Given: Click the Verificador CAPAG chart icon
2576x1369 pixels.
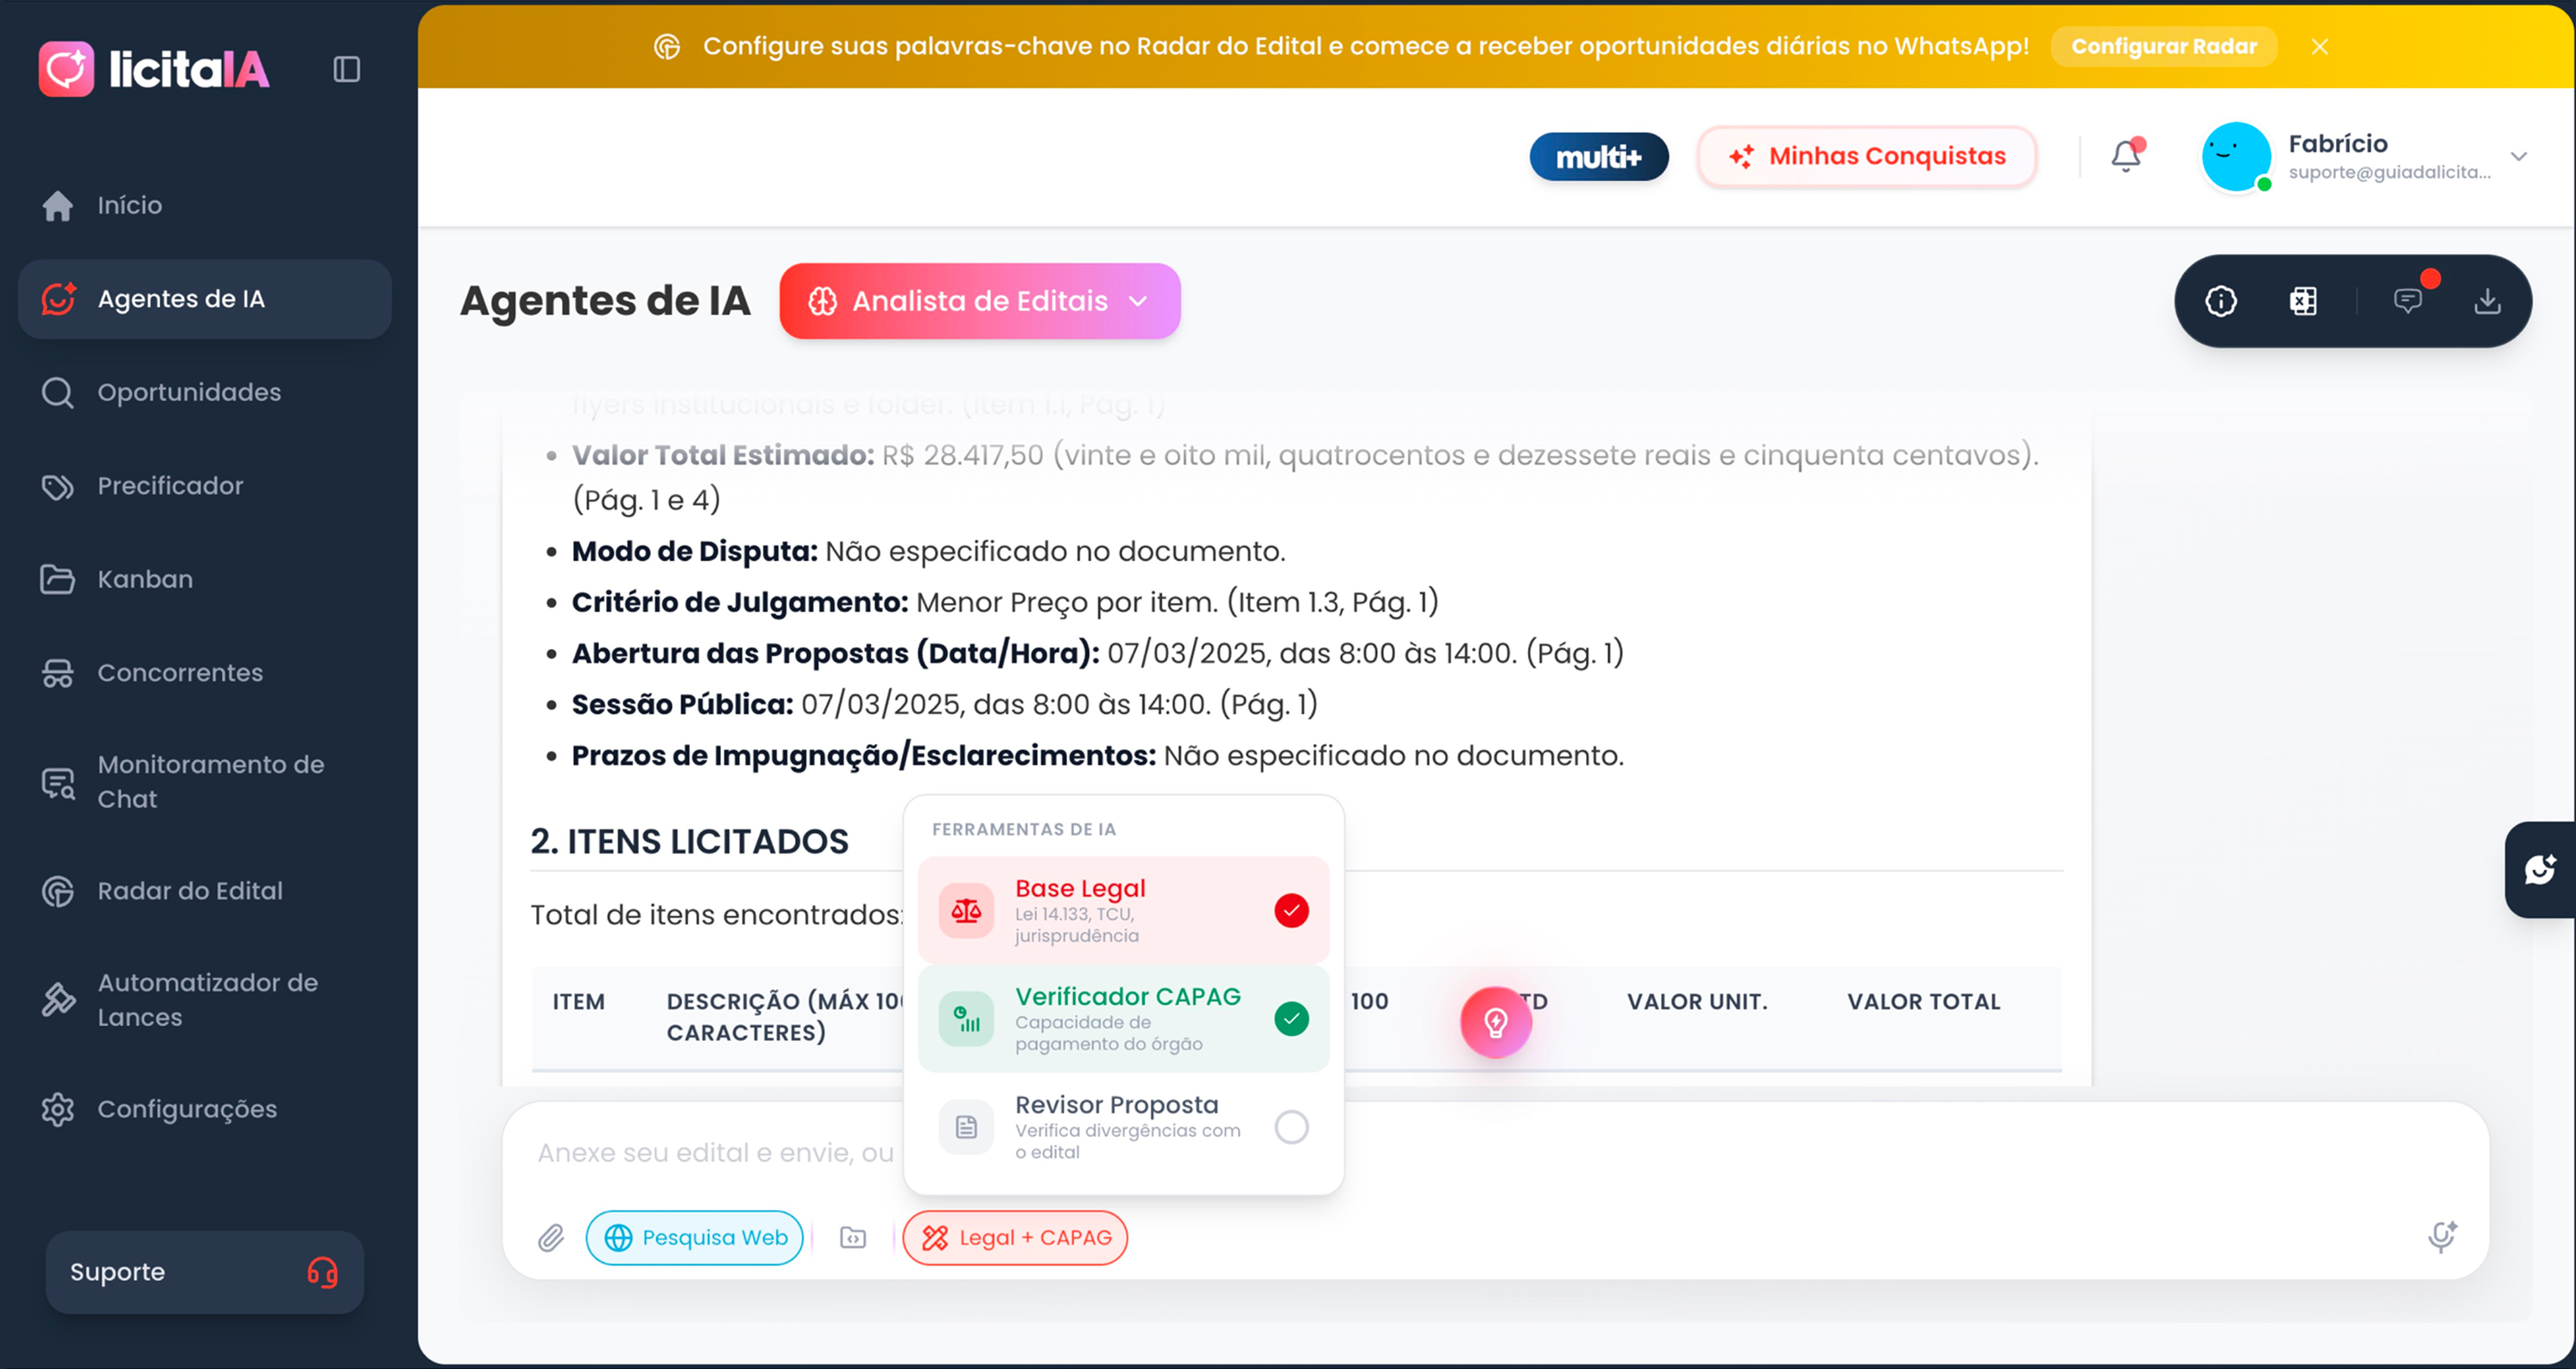Looking at the screenshot, I should (x=965, y=1019).
